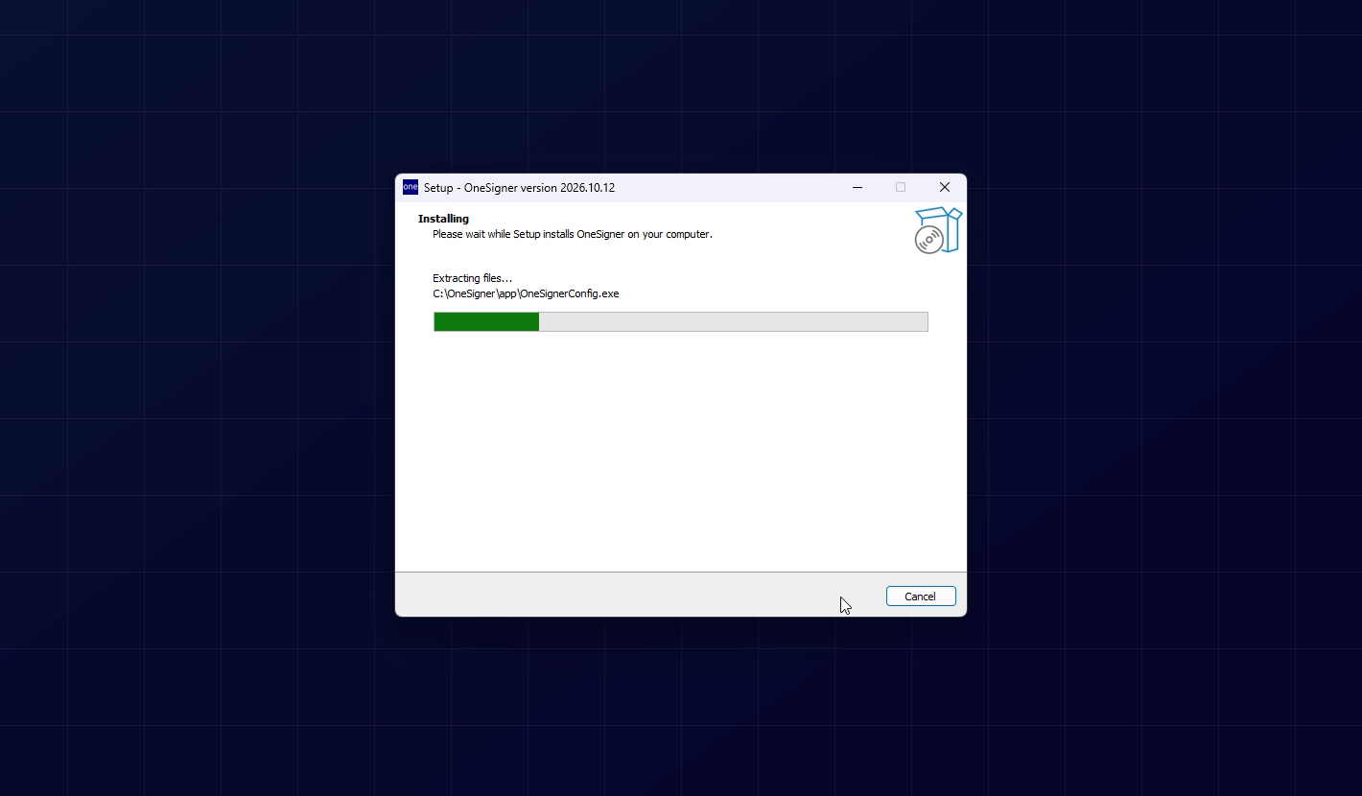Image resolution: width=1362 pixels, height=796 pixels.
Task: Click the OneSigner logo in title bar
Action: coord(411,187)
